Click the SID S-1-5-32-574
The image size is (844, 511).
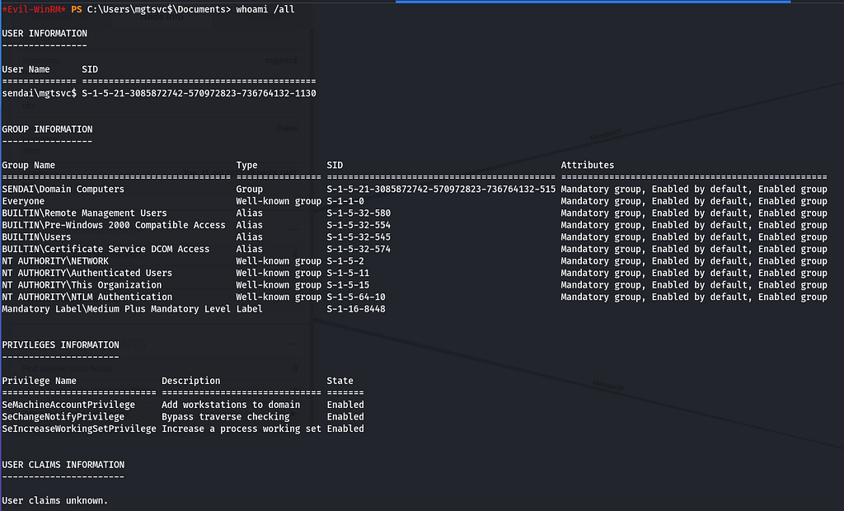[x=359, y=249]
